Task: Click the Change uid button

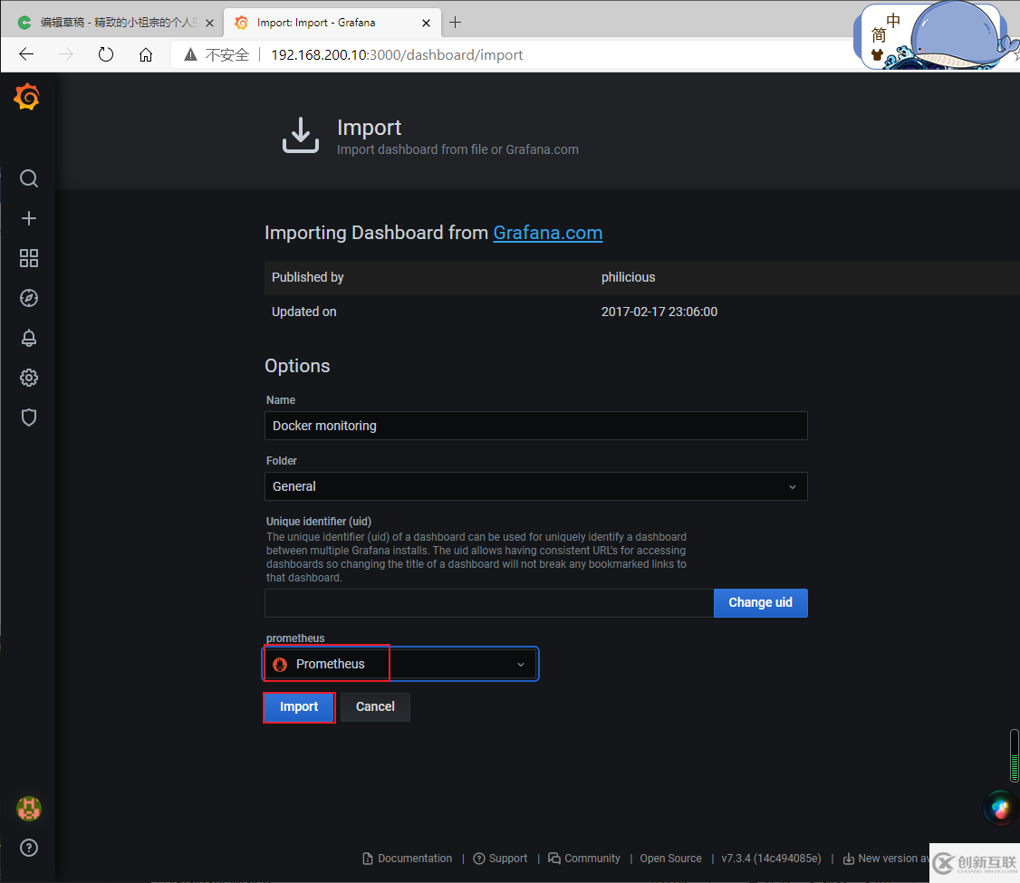Action: pos(760,603)
